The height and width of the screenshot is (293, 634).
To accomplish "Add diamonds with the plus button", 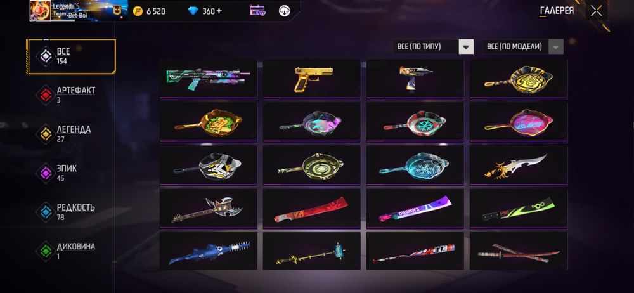I will coord(219,11).
